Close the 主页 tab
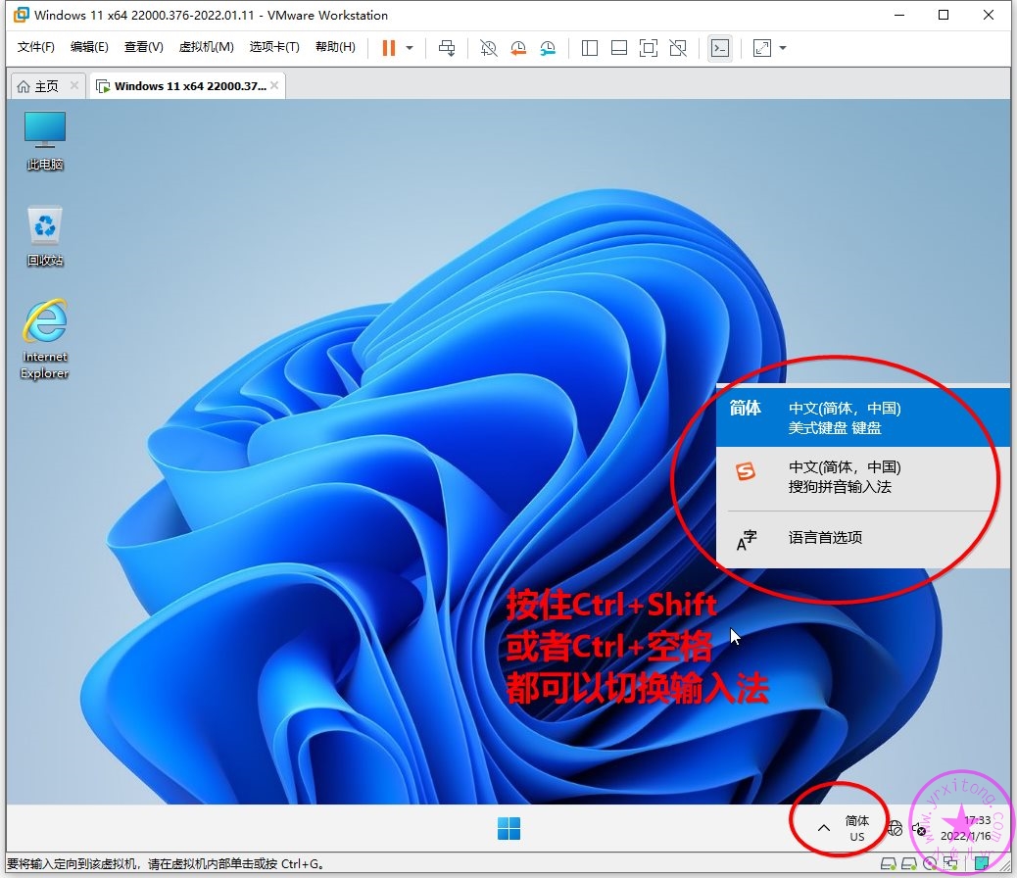 tap(74, 85)
